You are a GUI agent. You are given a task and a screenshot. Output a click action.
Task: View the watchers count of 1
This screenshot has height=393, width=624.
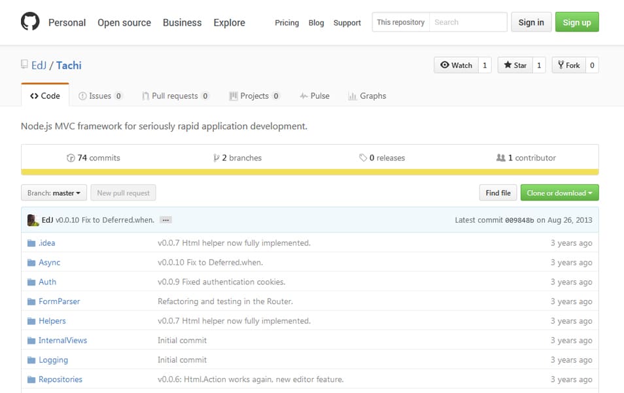pos(485,65)
